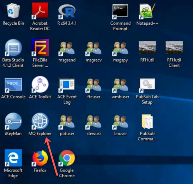
Task: Click the "ACE Toolkit" label text
Action: 40,97
